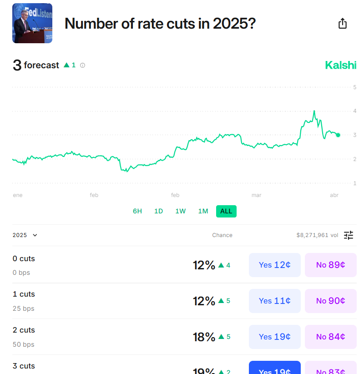Buy No 84¢ for 2 cuts
Viewport: 364px width, 374px height.
coord(331,337)
